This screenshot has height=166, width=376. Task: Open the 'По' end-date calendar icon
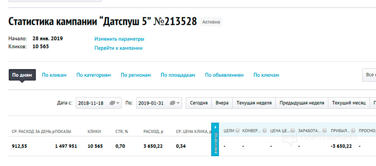click(x=172, y=103)
